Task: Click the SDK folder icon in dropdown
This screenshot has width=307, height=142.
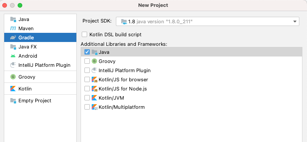Action: click(124, 21)
